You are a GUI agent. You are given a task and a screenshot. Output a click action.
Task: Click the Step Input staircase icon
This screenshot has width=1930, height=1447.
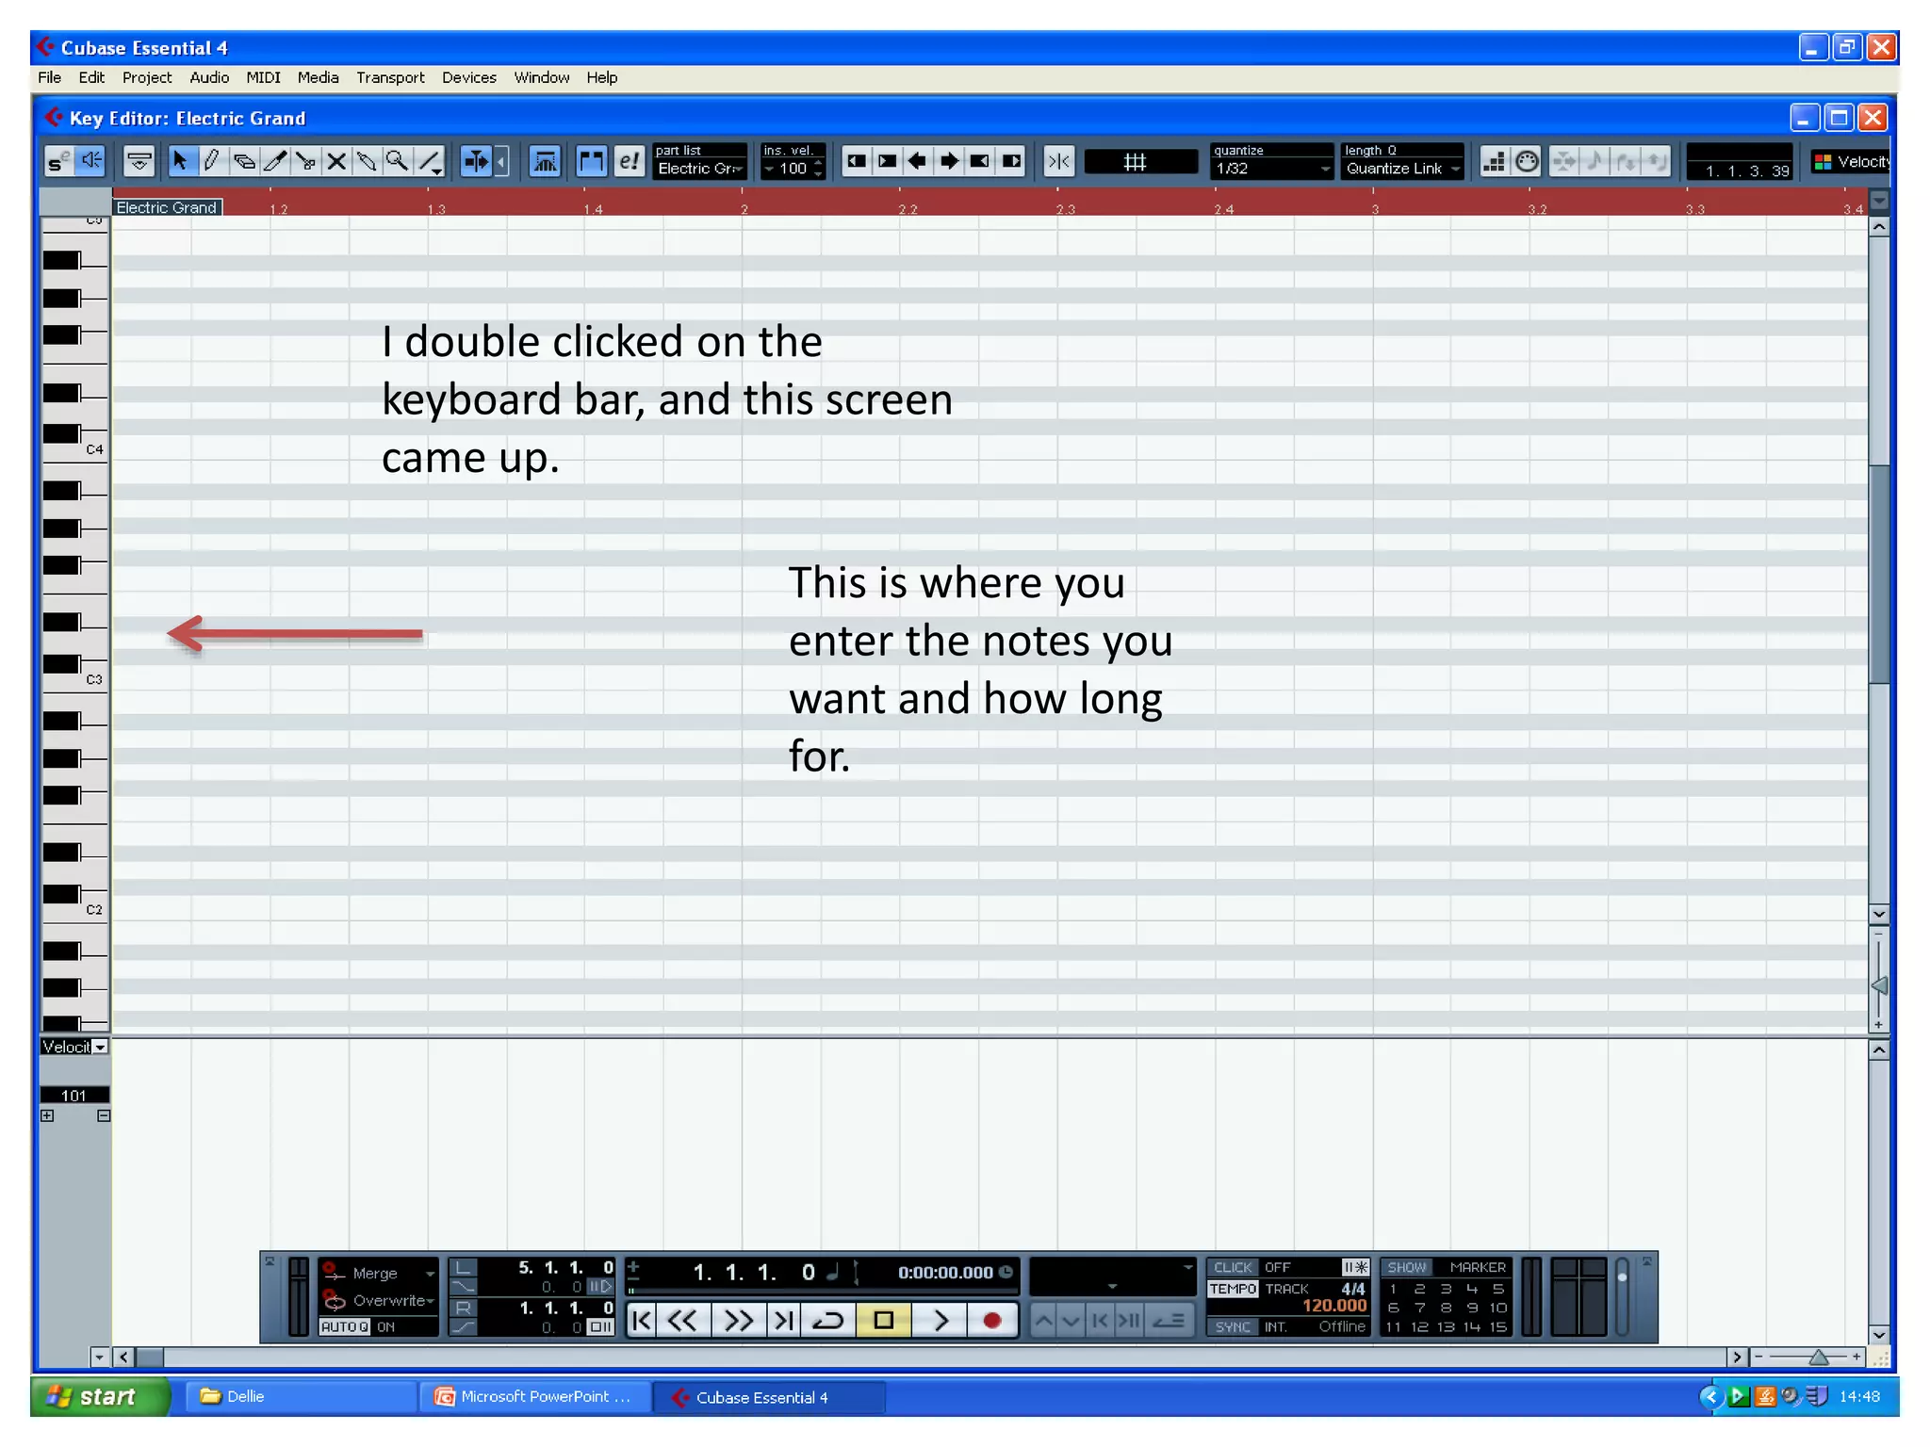tap(1495, 161)
